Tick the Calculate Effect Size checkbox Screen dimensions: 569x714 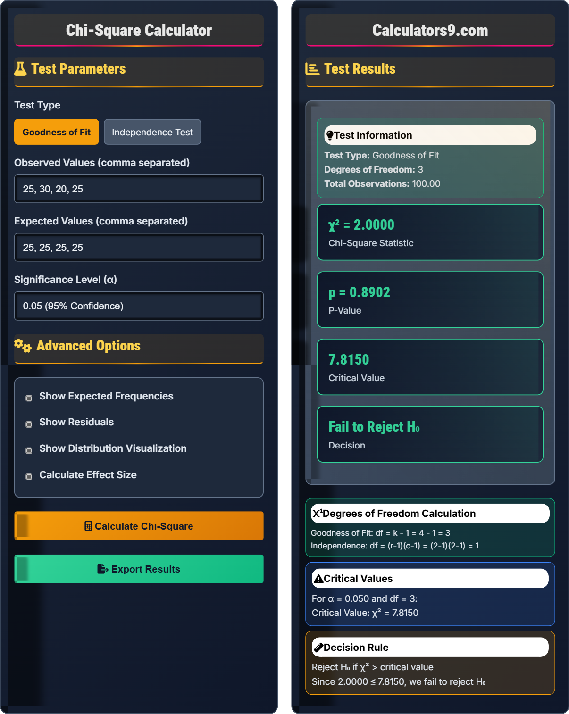coord(29,476)
